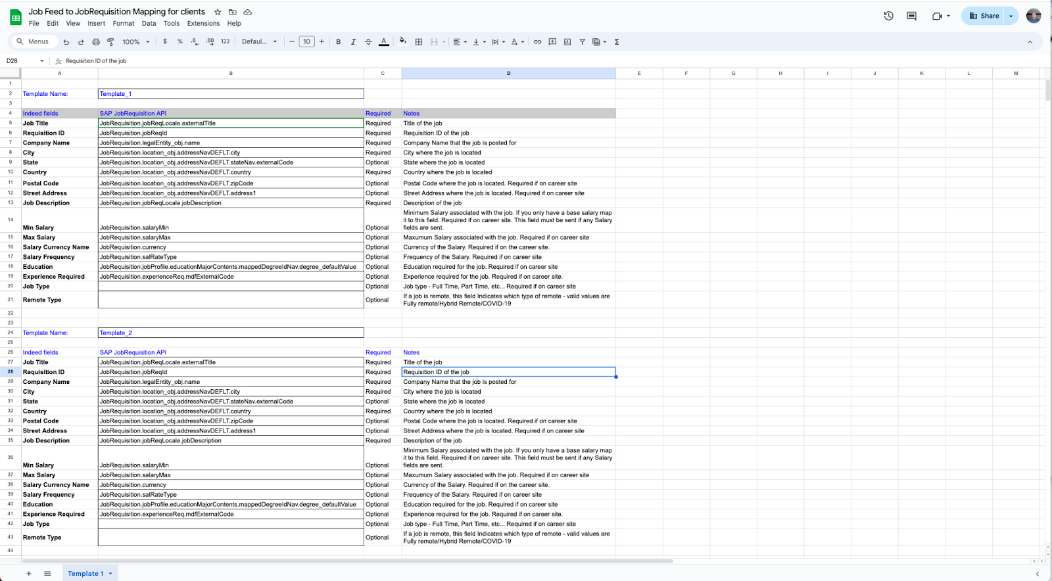
Task: Decrease font size with minus button
Action: pos(292,41)
